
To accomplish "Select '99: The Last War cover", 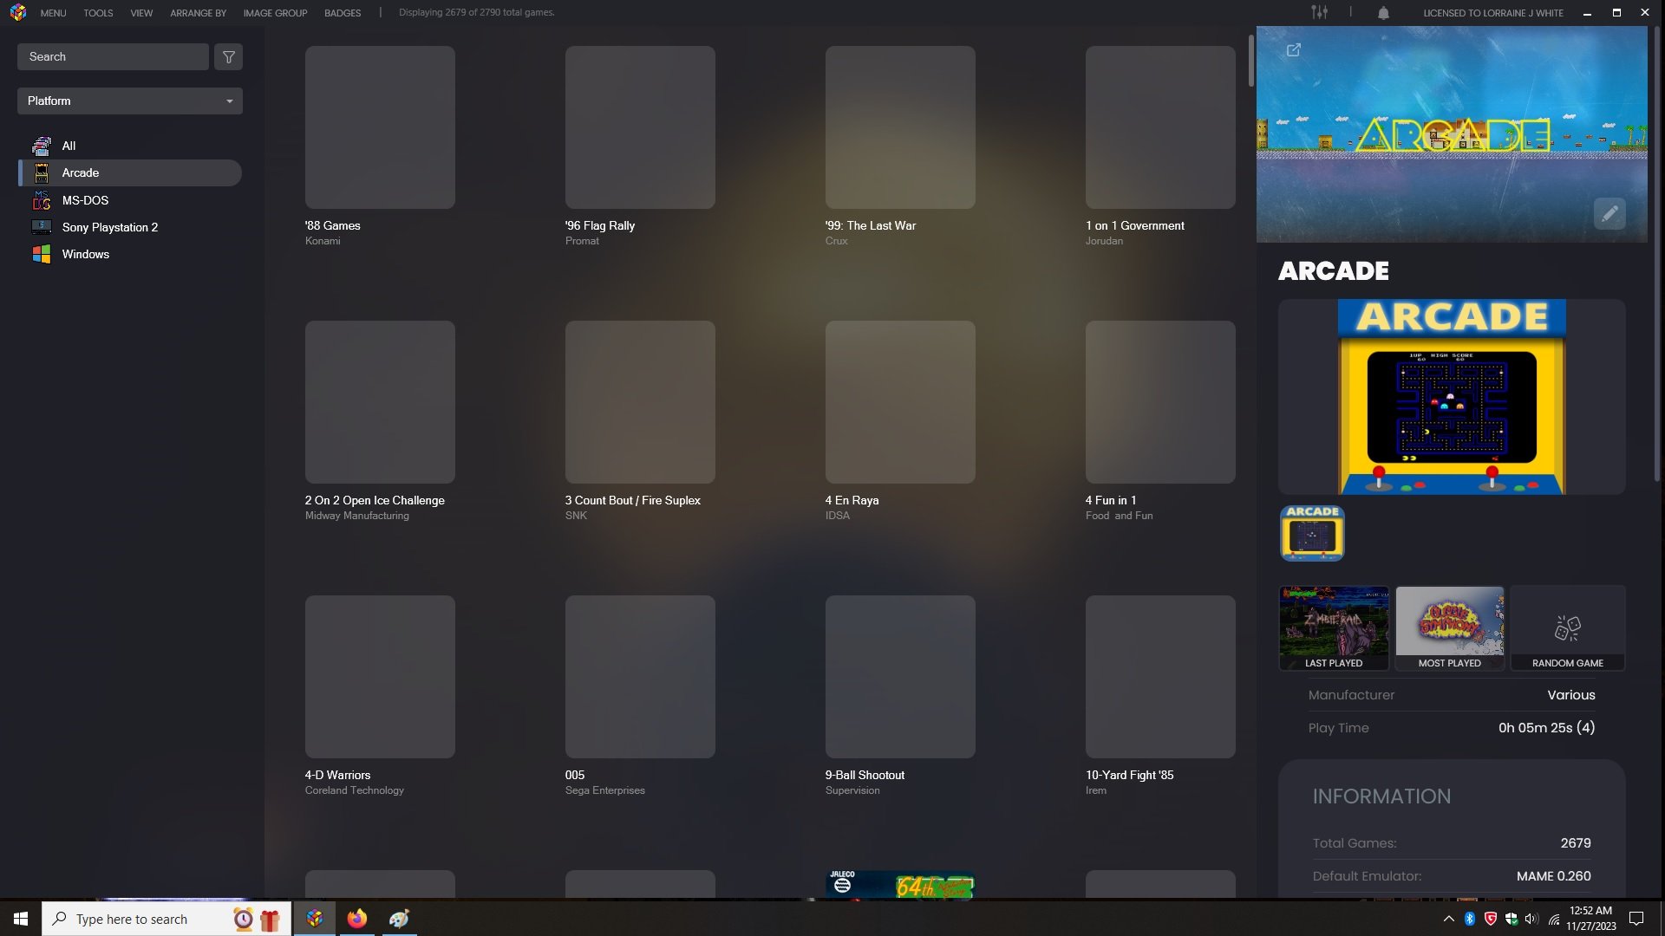I will pos(900,127).
